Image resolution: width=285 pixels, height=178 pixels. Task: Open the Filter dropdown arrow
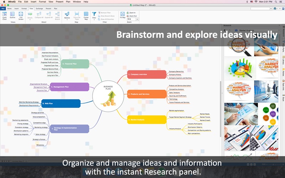point(94,20)
